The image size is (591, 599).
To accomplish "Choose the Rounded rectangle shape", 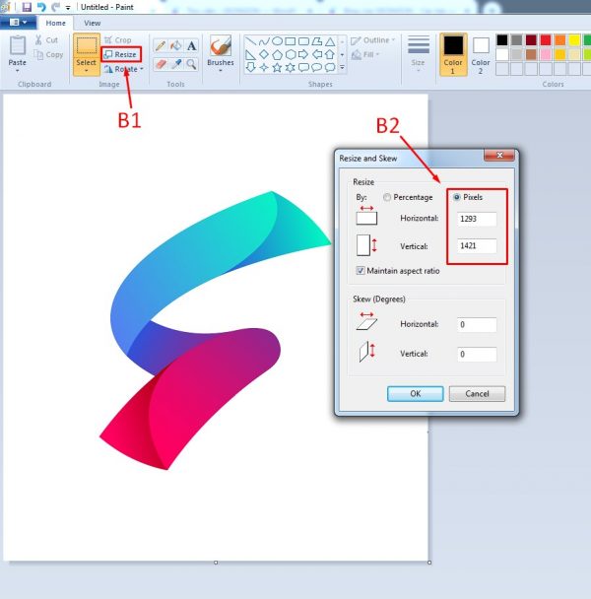I will pos(303,40).
